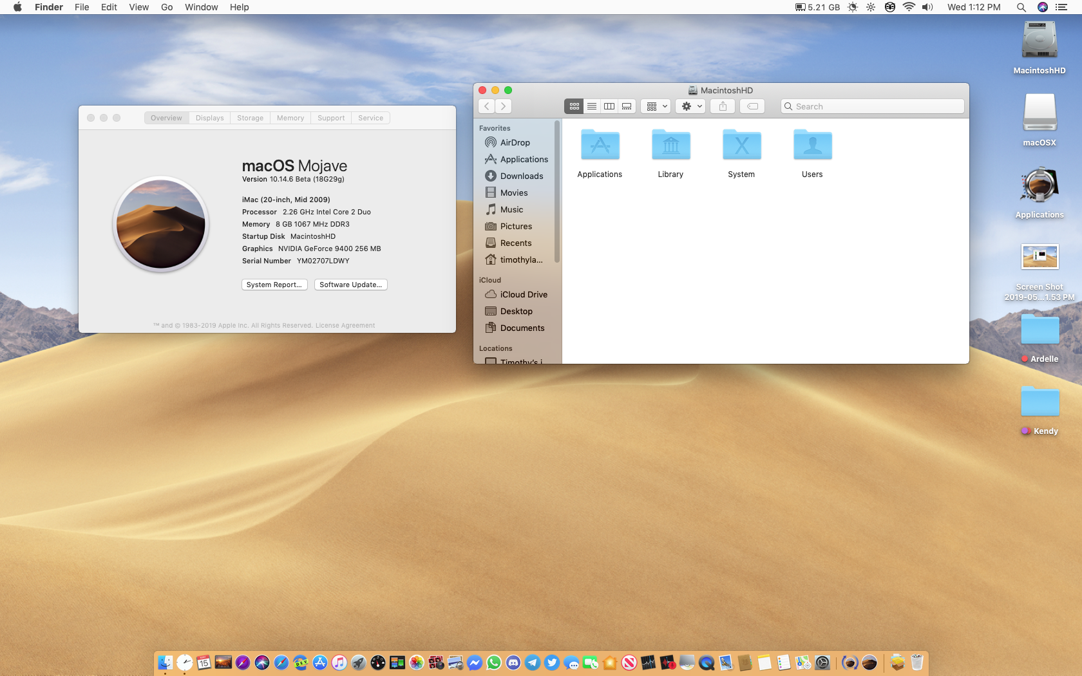Click the Wi-Fi icon in menu bar

[x=909, y=7]
